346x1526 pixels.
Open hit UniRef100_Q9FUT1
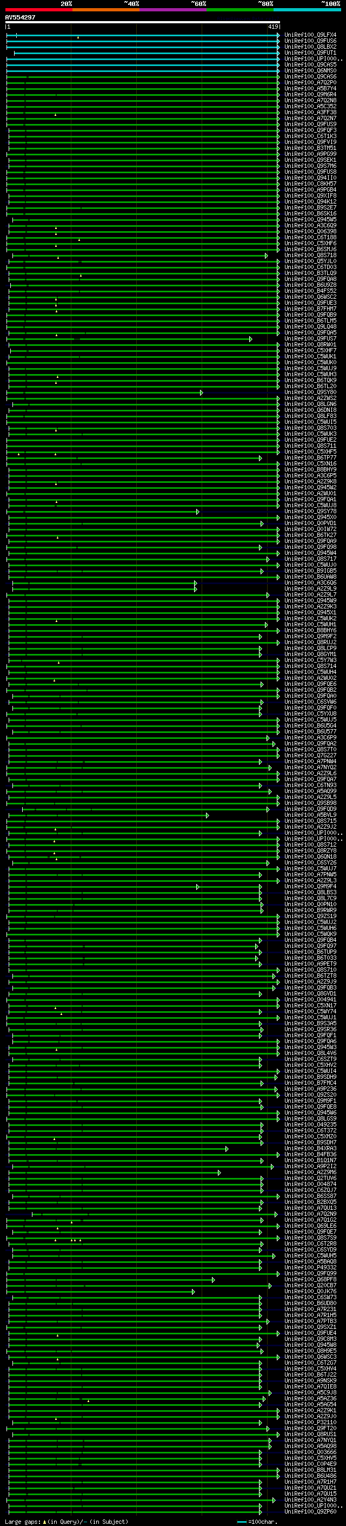(x=310, y=53)
